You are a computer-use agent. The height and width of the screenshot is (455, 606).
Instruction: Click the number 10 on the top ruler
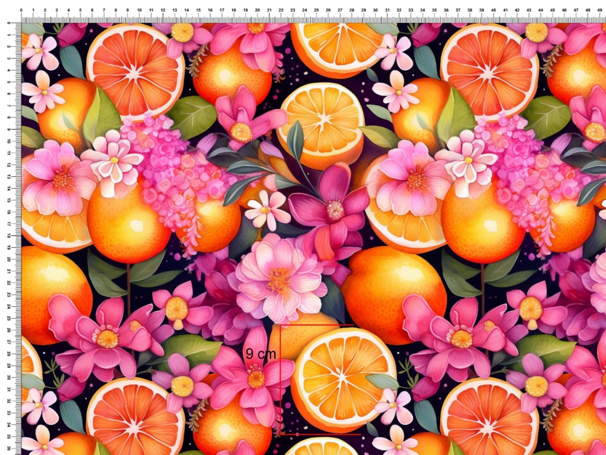[139, 10]
